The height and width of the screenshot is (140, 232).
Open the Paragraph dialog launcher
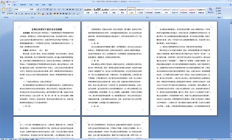[x=81, y=17]
